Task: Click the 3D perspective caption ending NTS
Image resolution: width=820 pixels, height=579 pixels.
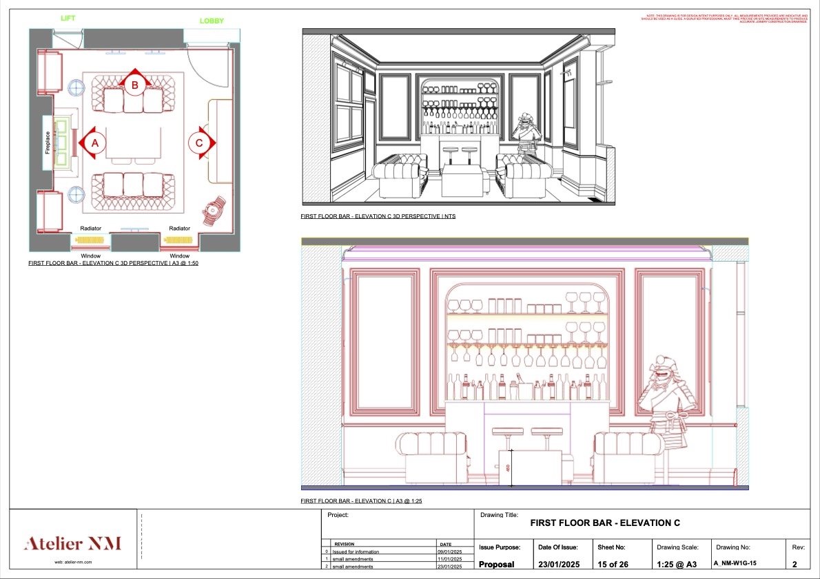Action: 378,216
